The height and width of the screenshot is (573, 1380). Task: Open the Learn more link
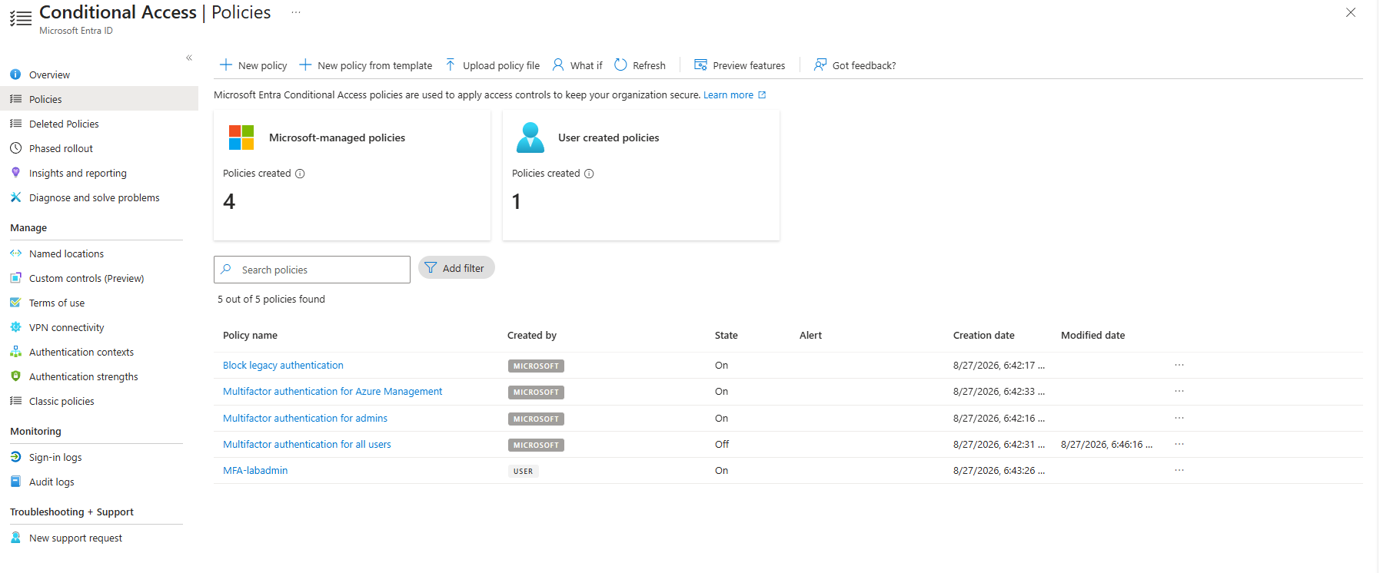coord(734,95)
